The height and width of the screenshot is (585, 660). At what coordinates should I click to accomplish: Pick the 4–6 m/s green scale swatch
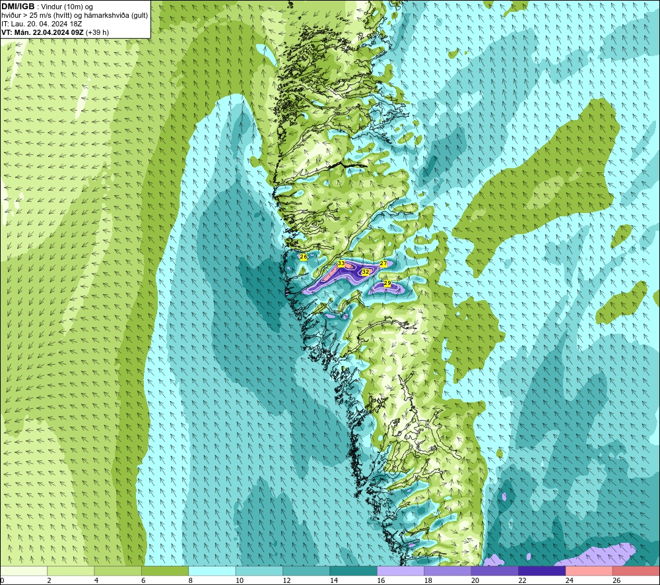click(118, 570)
